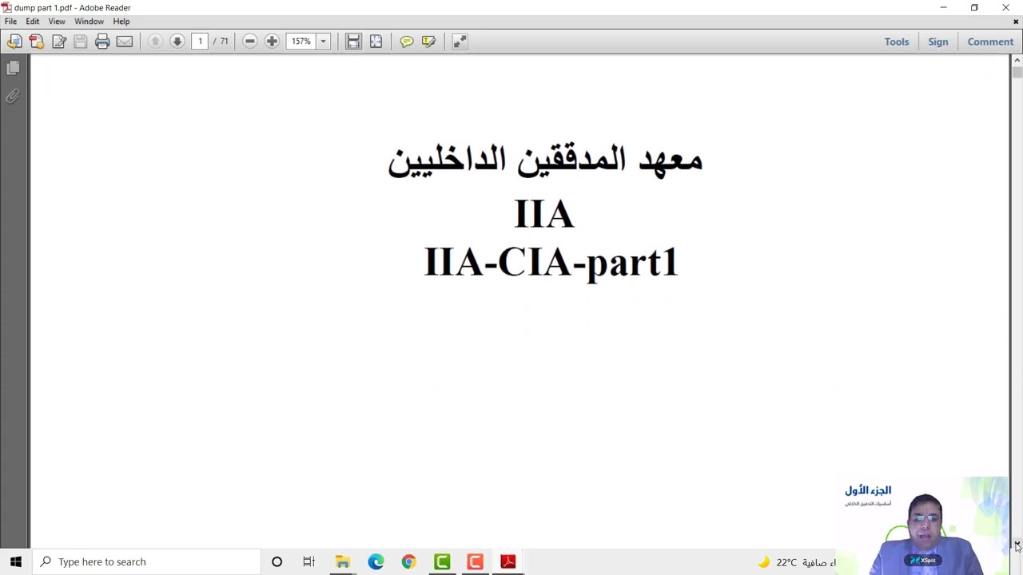This screenshot has height=575, width=1023.
Task: Open the Page Thumbnails side panel
Action: click(13, 69)
